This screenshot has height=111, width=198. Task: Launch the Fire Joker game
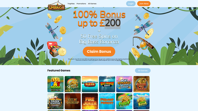(90, 101)
